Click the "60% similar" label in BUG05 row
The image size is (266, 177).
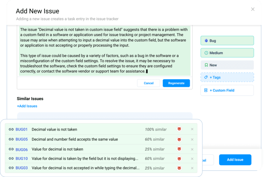[155, 140]
